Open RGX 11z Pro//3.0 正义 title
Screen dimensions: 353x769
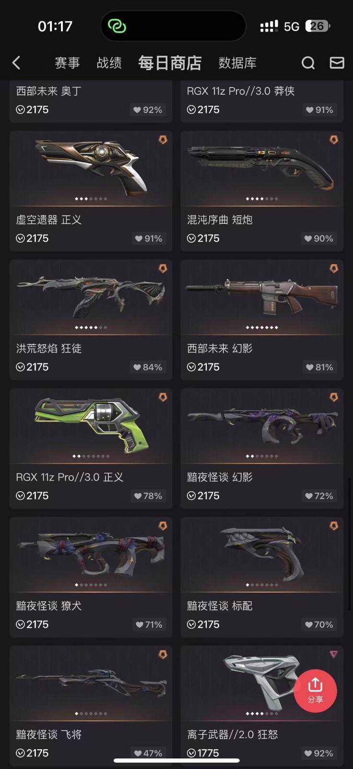70,477
